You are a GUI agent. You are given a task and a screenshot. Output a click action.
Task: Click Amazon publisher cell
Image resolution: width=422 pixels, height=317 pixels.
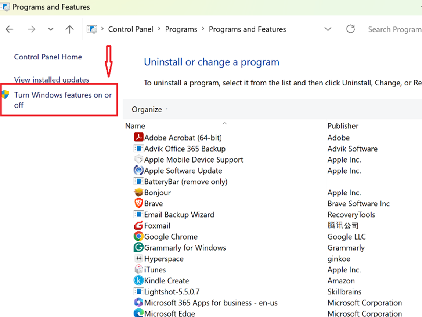[x=341, y=281]
